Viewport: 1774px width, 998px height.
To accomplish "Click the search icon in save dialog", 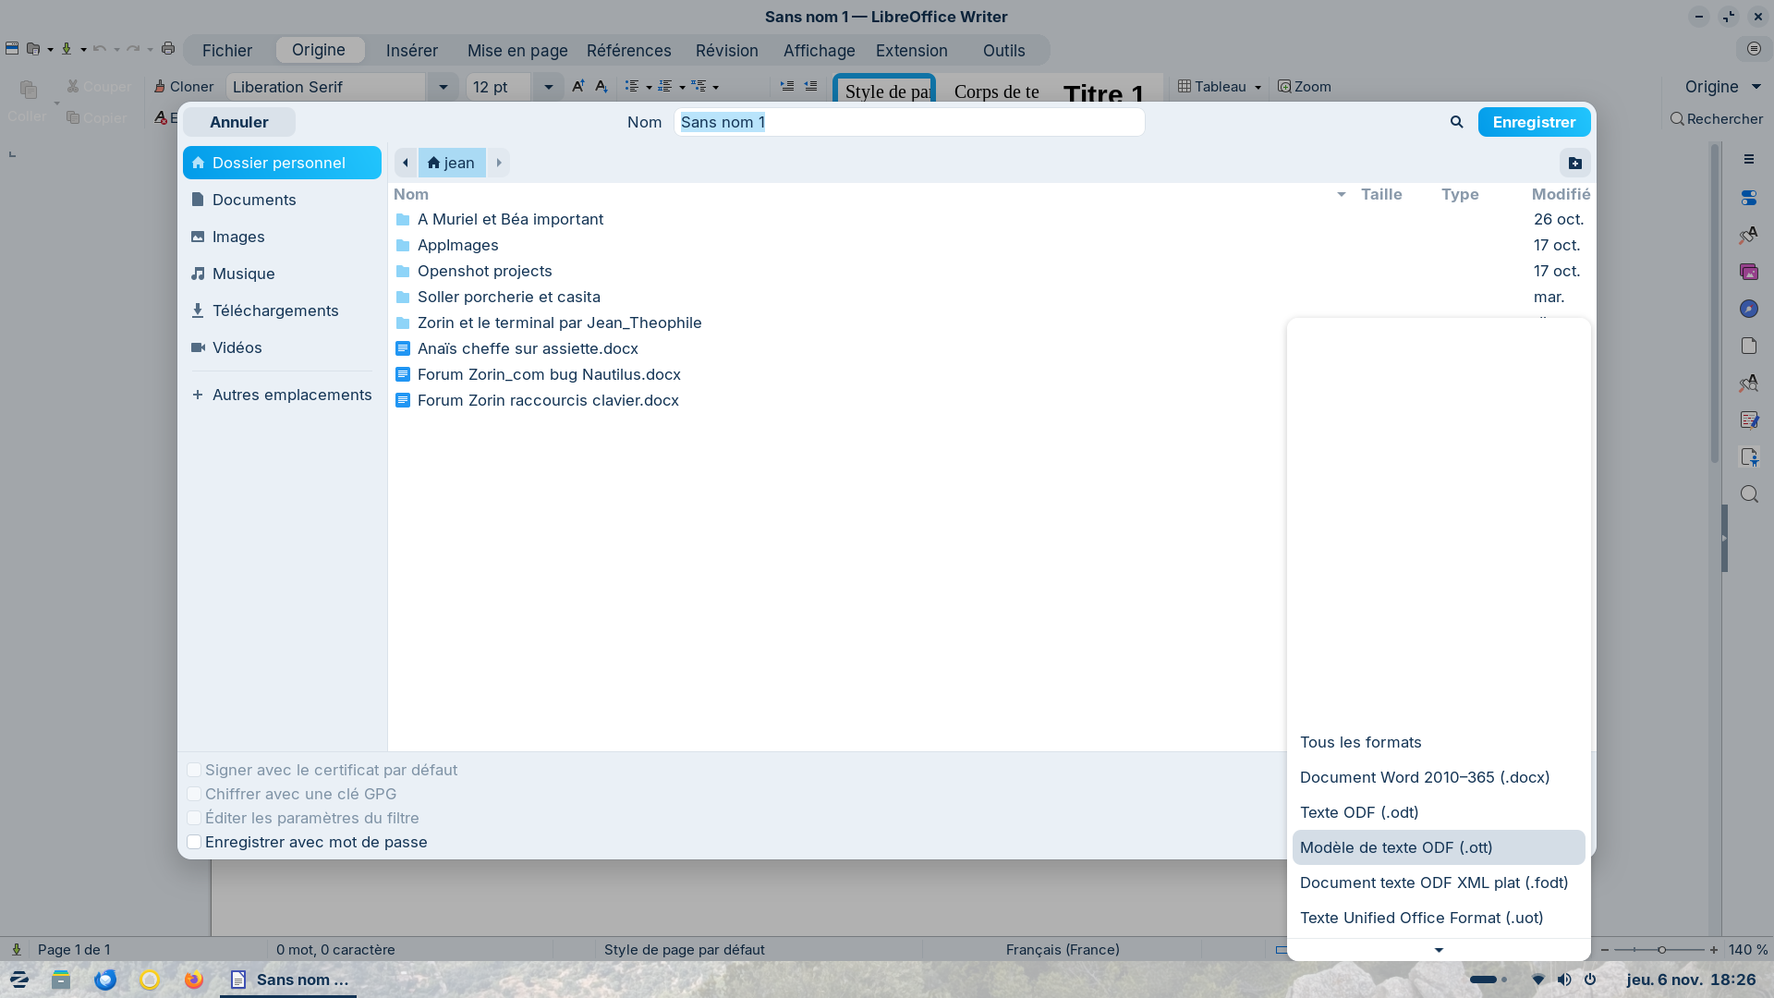I will [x=1456, y=122].
